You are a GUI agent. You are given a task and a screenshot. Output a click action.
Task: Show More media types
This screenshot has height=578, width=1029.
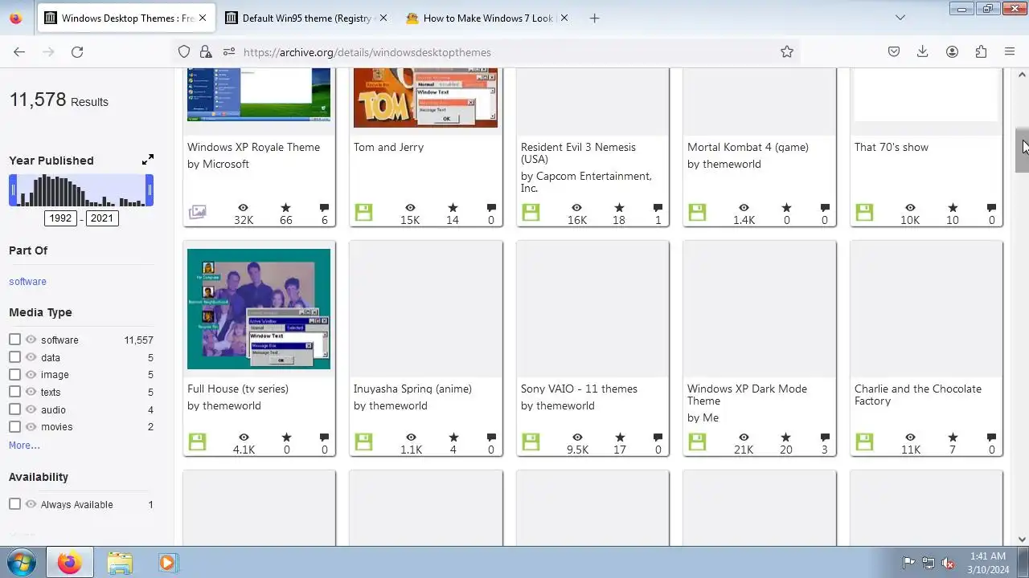coord(24,445)
